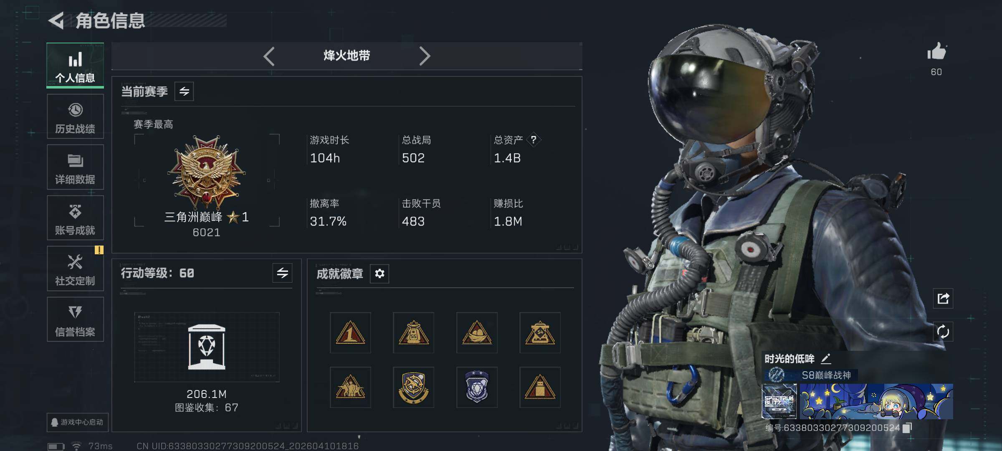Click the share icon beside the character
1002x451 pixels.
click(x=943, y=298)
